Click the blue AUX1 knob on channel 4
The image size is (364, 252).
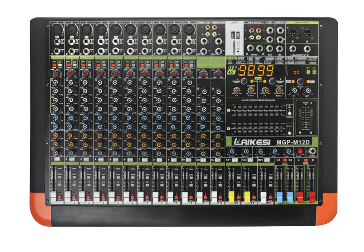(100, 118)
